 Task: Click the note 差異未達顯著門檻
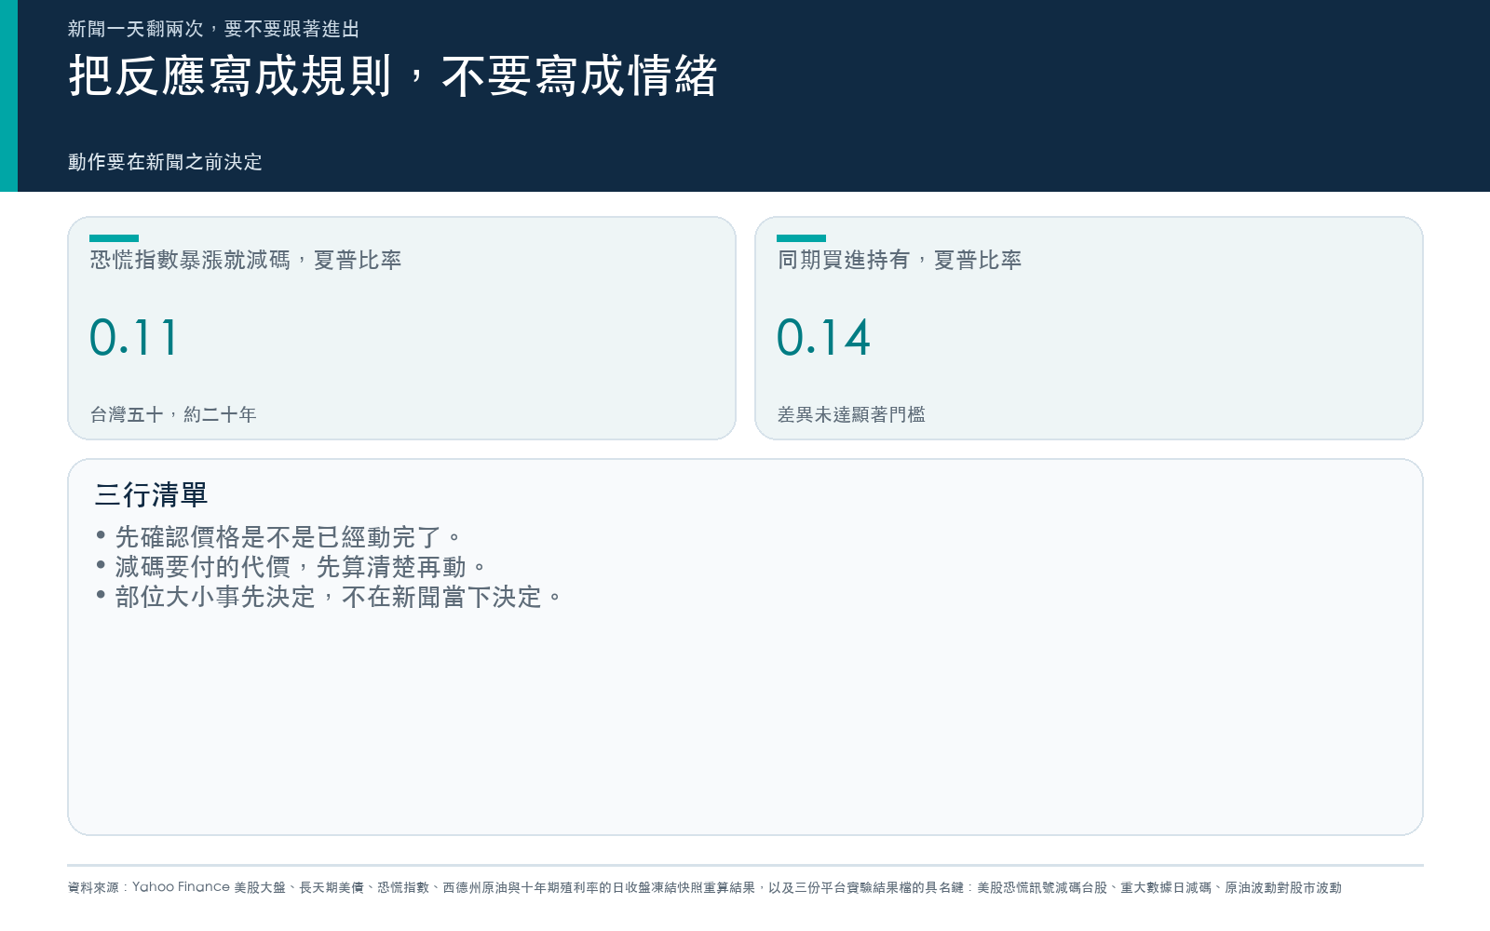851,414
